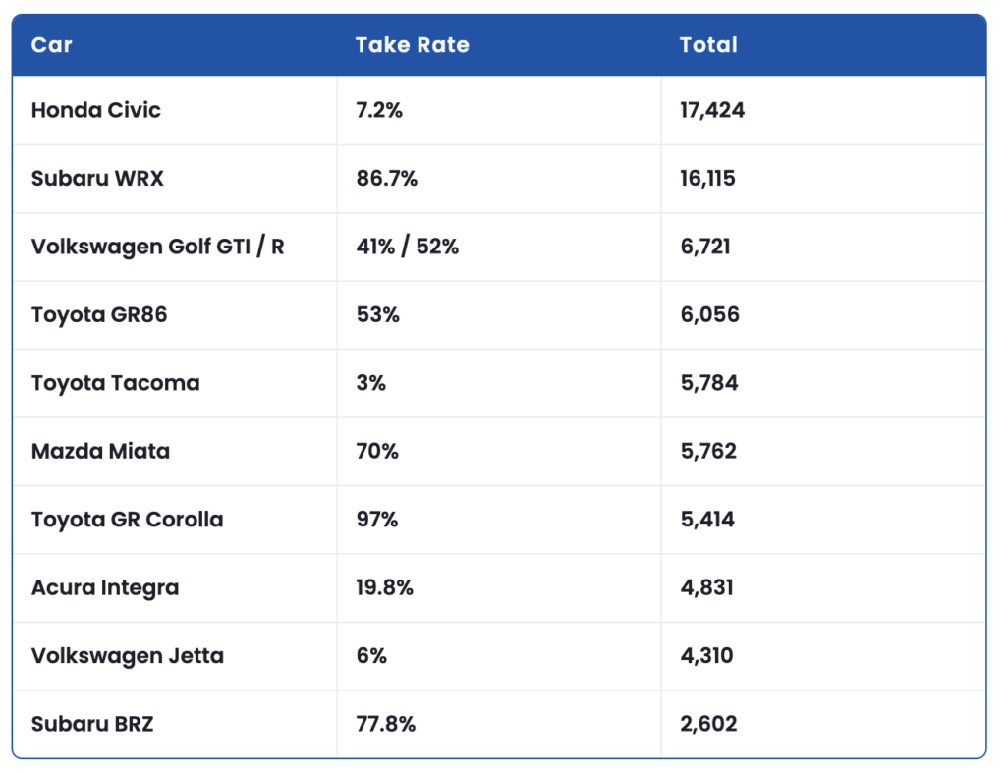
Task: Click the 86.7% take rate value
Action: [386, 179]
